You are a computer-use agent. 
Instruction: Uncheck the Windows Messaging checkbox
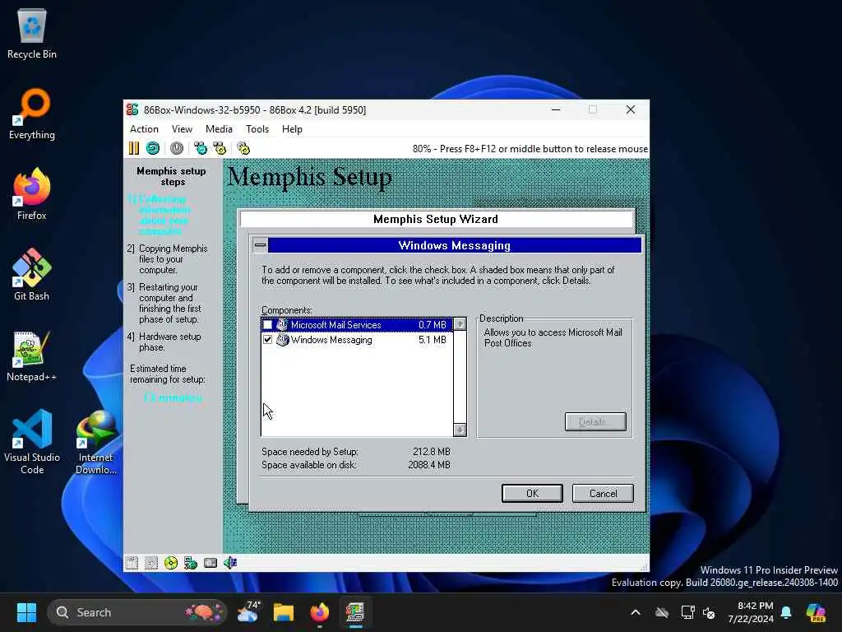[267, 340]
